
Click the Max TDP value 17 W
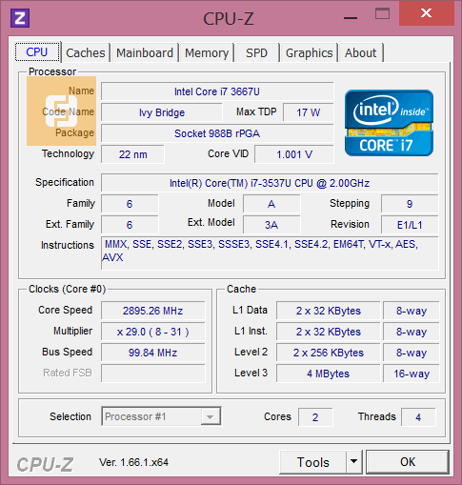point(309,112)
